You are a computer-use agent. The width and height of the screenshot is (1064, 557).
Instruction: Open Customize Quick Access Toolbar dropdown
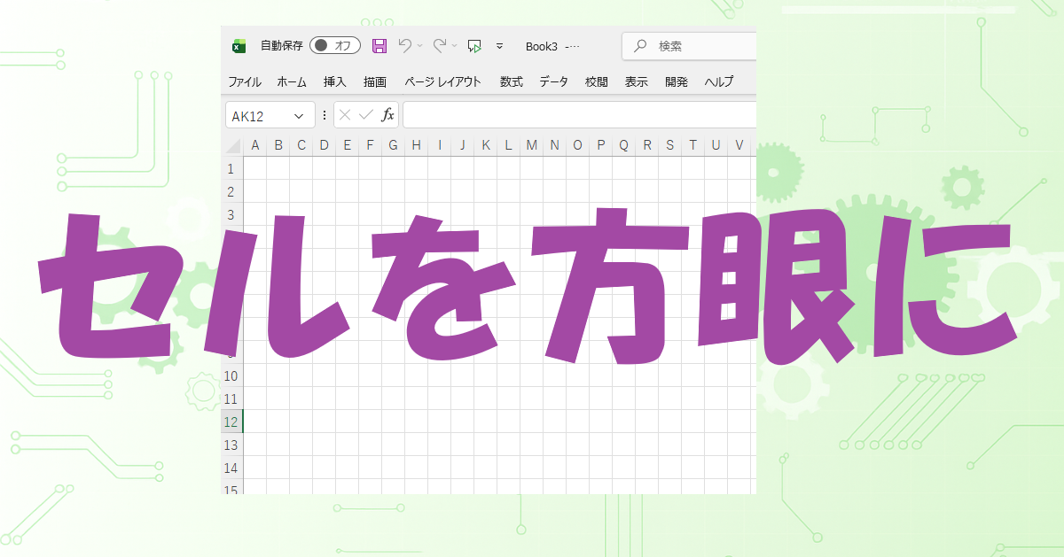coord(499,46)
